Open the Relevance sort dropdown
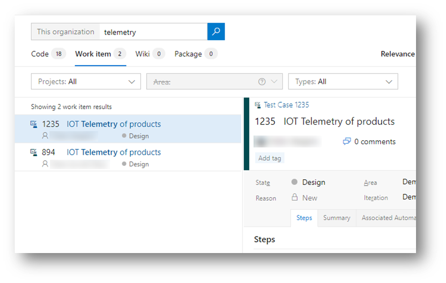 coord(397,54)
